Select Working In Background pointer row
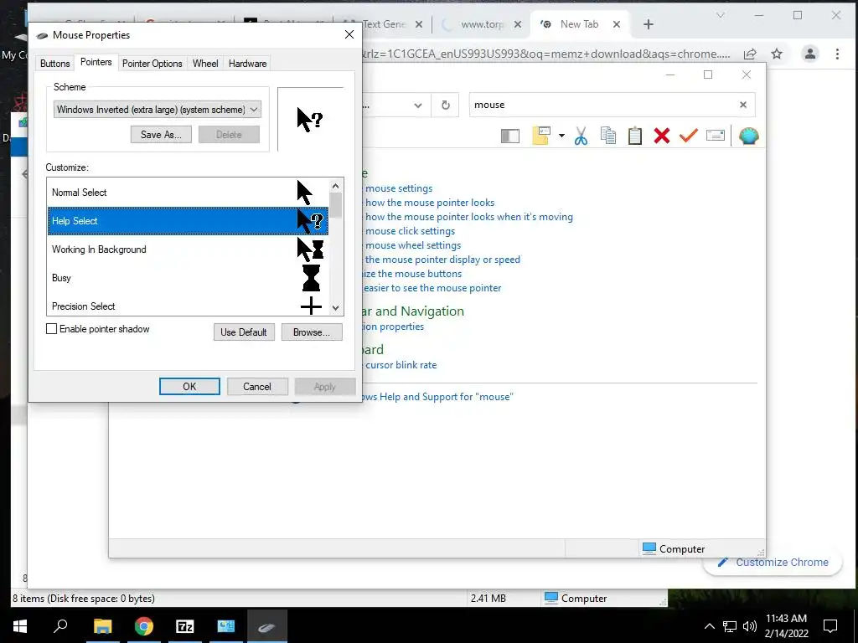The height and width of the screenshot is (643, 858). point(188,249)
